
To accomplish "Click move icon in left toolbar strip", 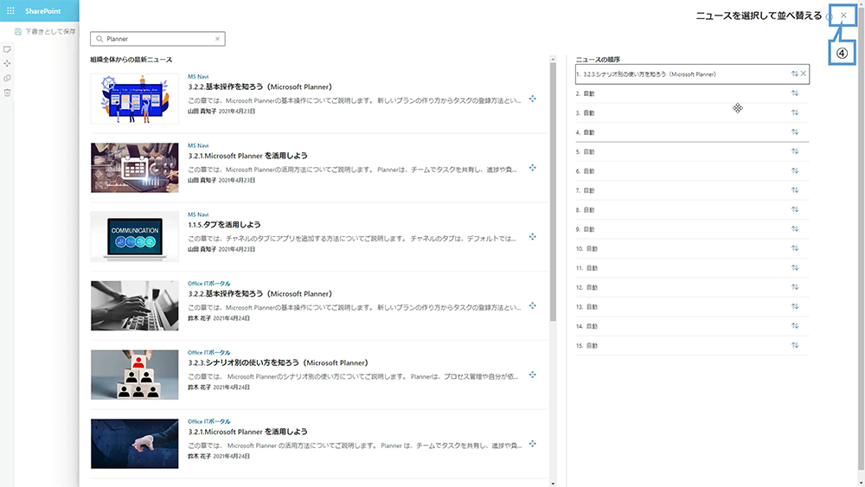I will click(7, 63).
